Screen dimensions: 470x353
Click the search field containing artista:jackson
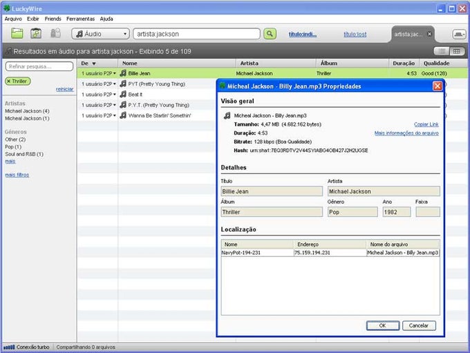pos(196,34)
